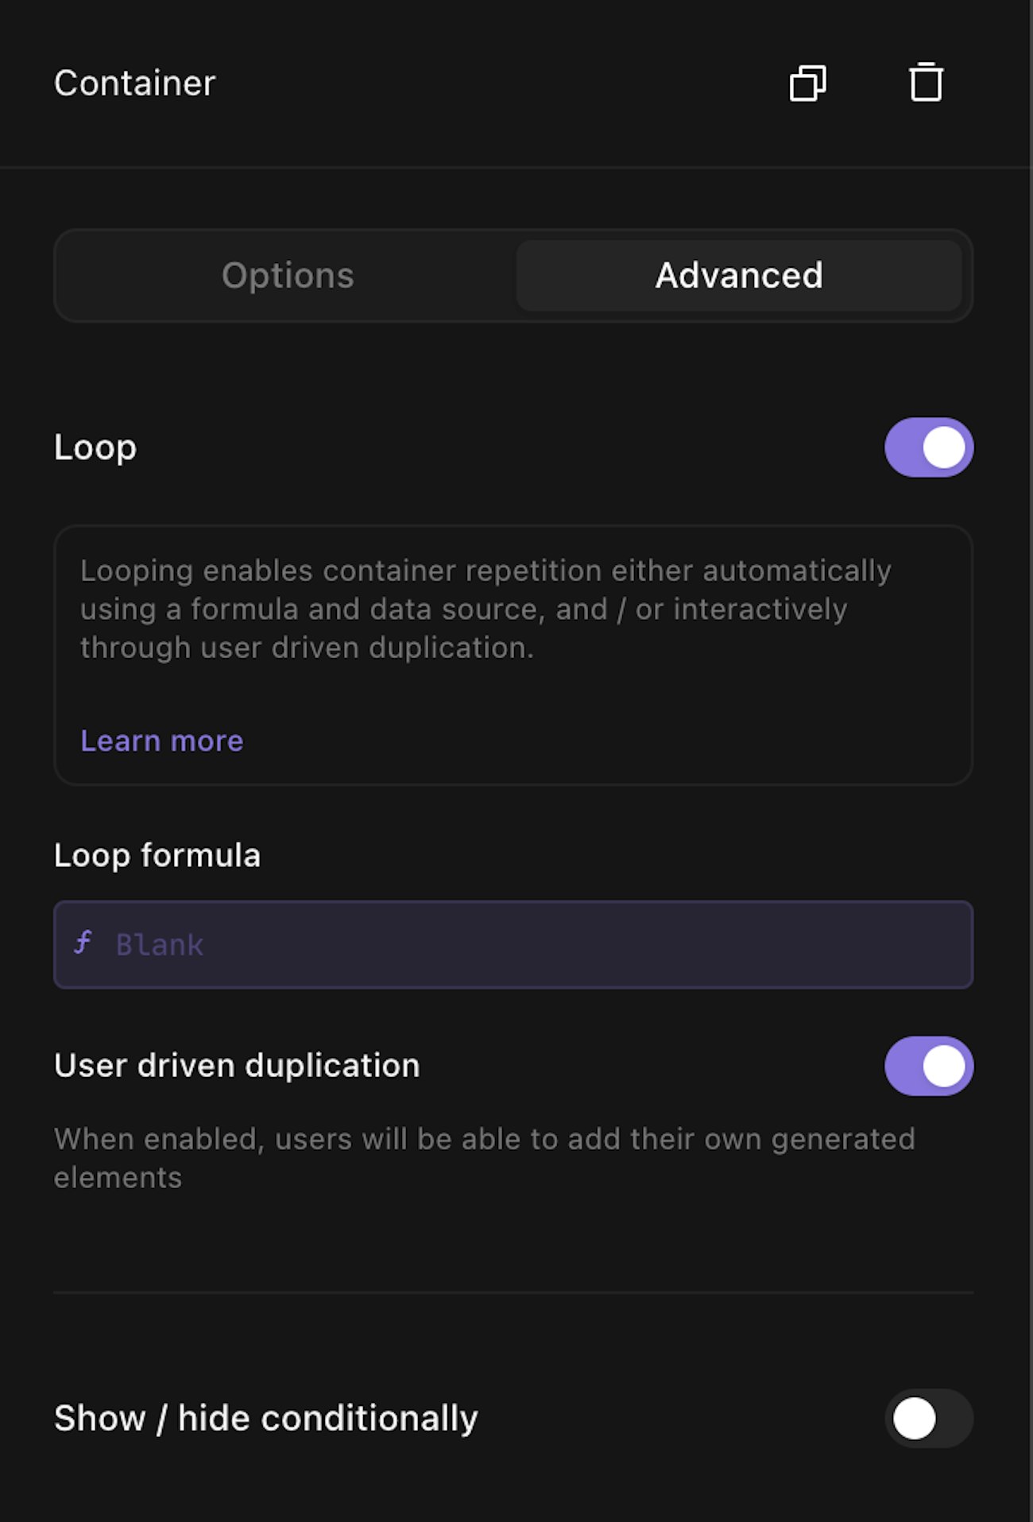Click the duplicate container icon
This screenshot has height=1522, width=1033.
point(807,83)
